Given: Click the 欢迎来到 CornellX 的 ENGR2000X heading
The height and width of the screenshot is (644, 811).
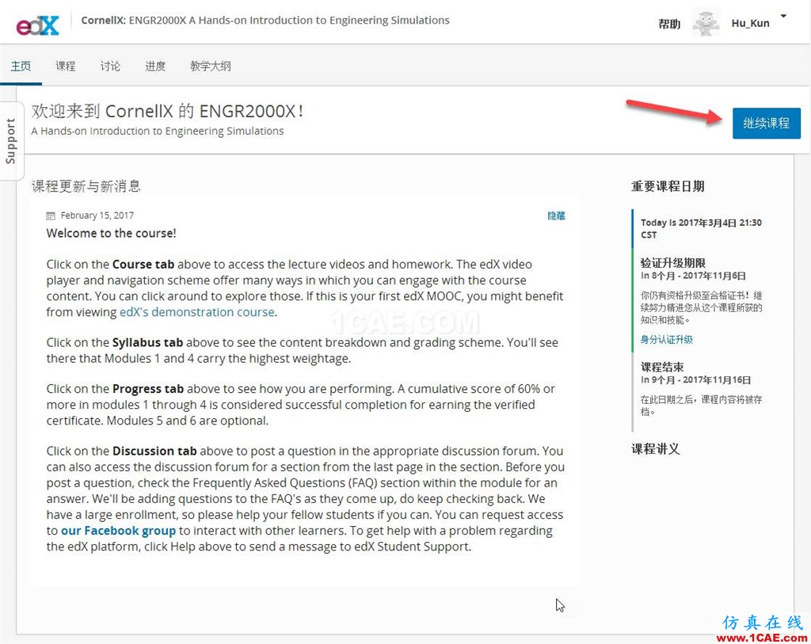Looking at the screenshot, I should [x=168, y=111].
